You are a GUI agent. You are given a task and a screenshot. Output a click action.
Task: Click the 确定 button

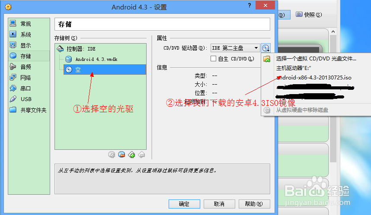184,204
